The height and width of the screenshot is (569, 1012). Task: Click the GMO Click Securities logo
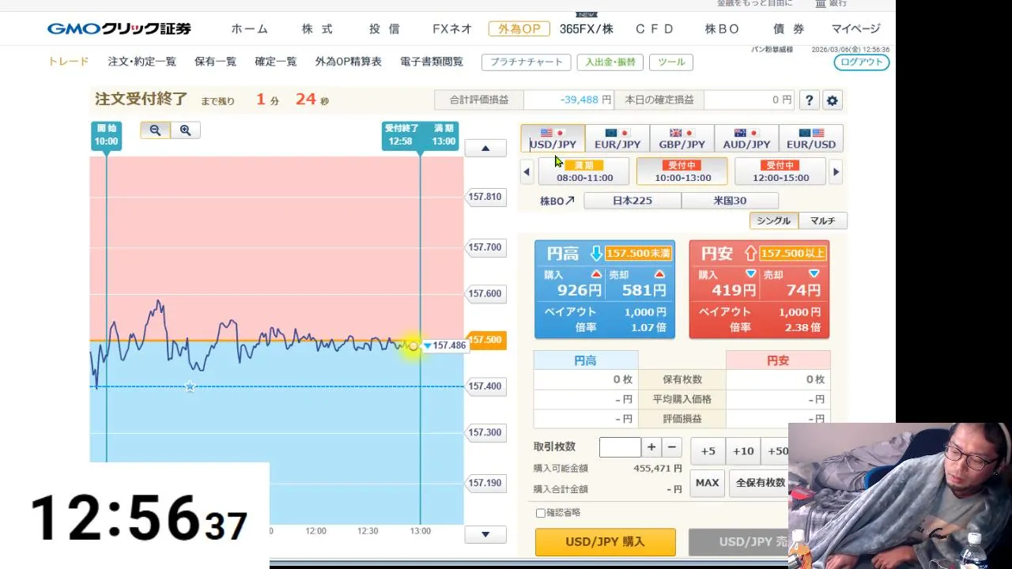click(119, 28)
